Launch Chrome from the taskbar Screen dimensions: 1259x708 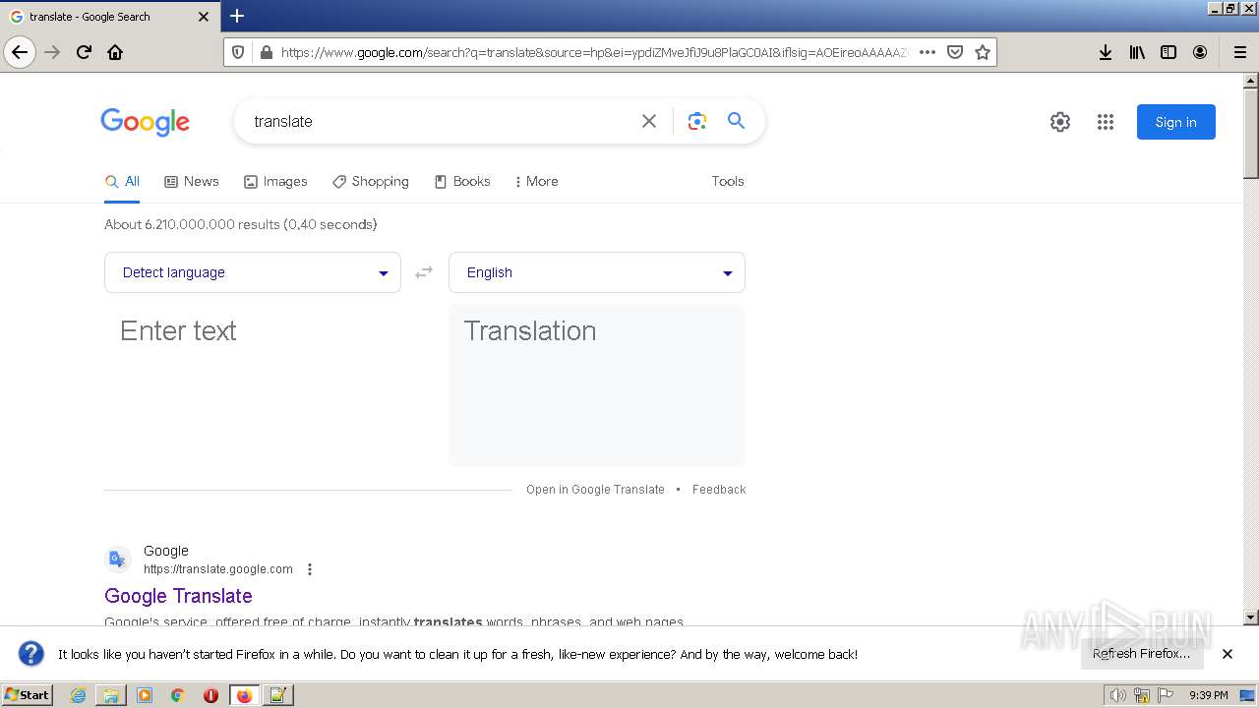click(178, 695)
